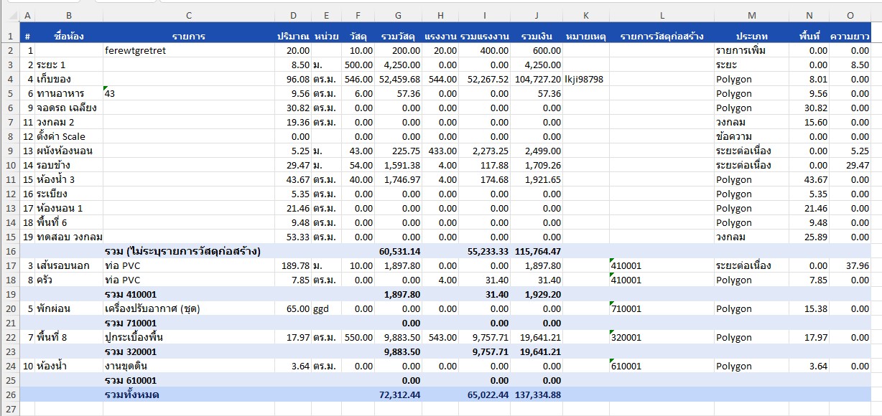Select the length value 37.96 cell
Image resolution: width=882 pixels, height=416 pixels.
coord(850,265)
